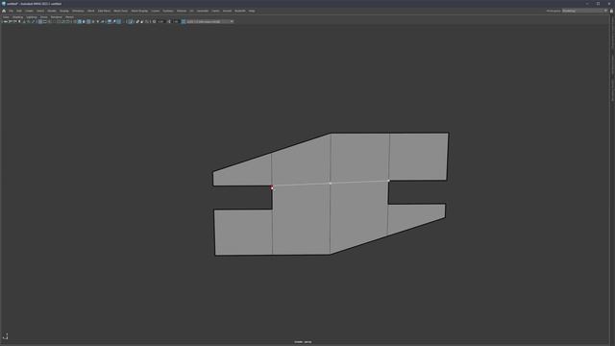
Task: Open the view transform color space dropdown
Action: (x=210, y=21)
